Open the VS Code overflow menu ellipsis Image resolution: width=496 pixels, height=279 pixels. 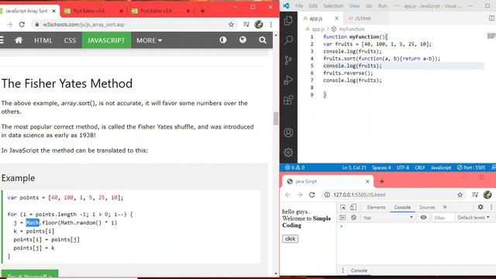pos(397,5)
